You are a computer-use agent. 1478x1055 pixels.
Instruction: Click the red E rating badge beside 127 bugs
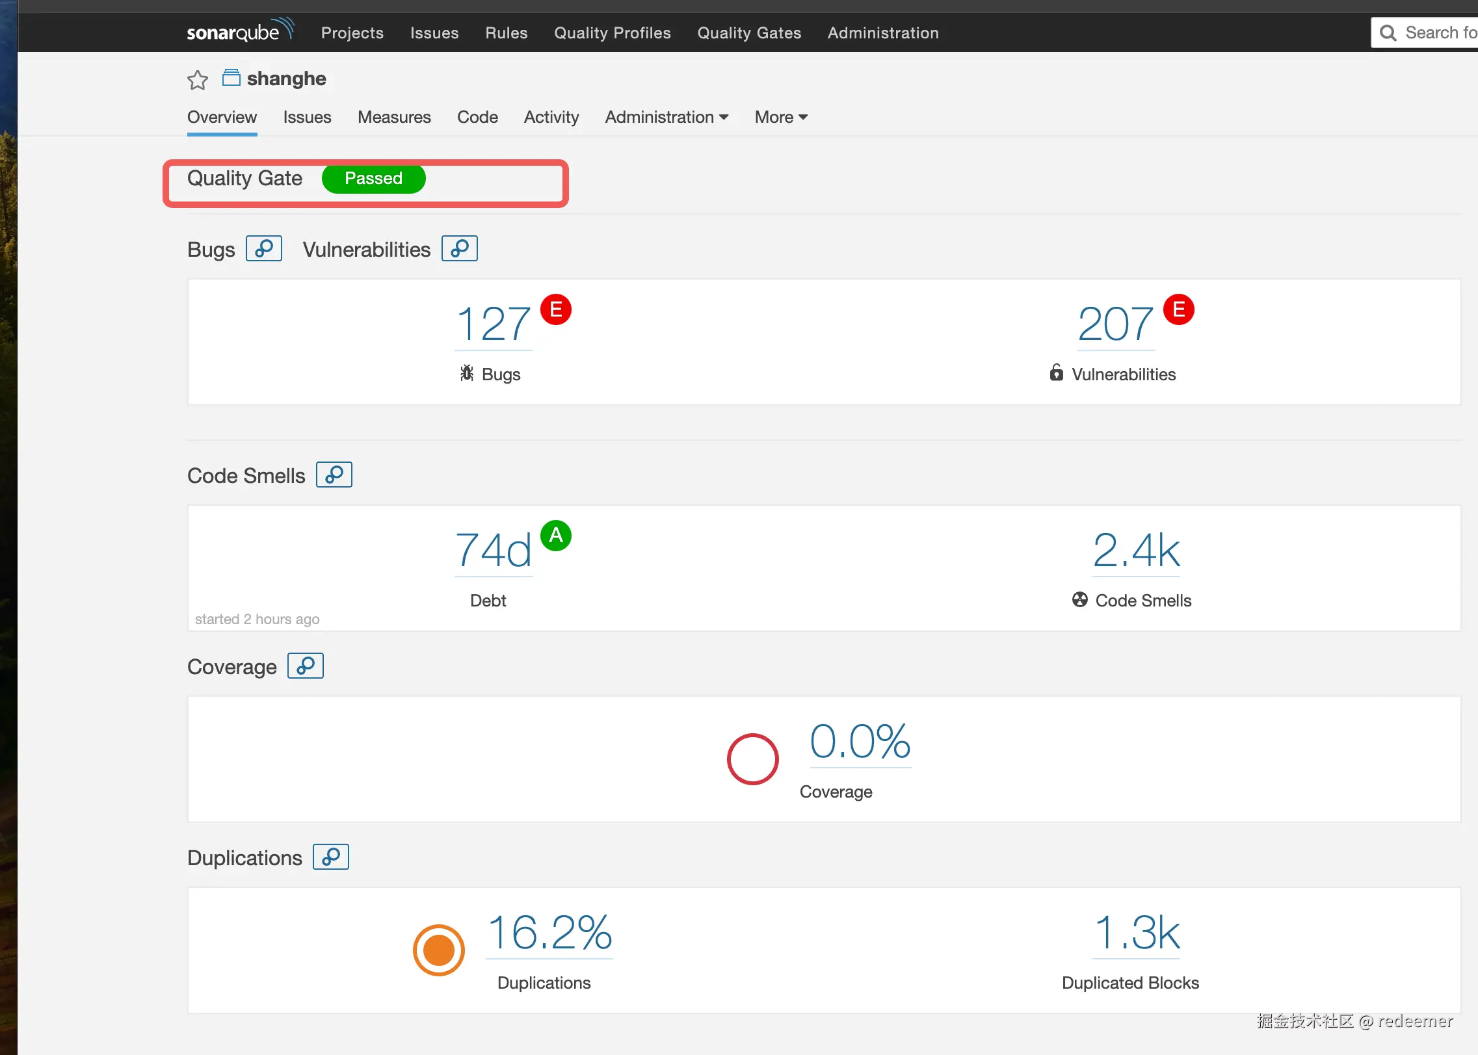coord(555,309)
